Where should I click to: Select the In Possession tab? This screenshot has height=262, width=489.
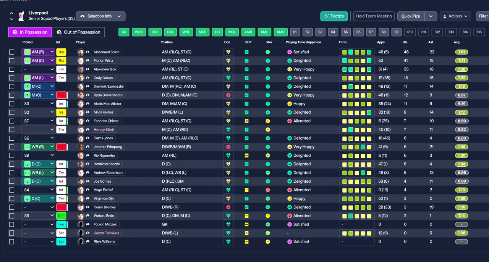pos(30,32)
